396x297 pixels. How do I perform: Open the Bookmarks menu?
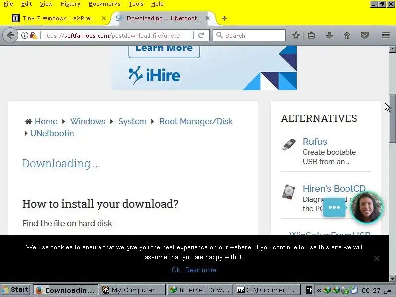pyautogui.click(x=104, y=4)
